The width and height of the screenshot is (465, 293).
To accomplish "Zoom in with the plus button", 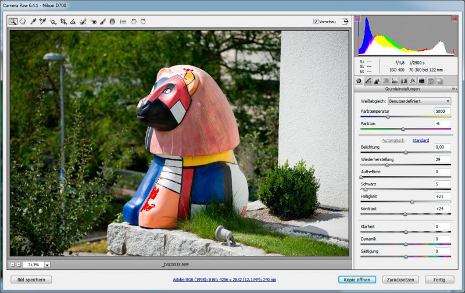I will (19, 265).
